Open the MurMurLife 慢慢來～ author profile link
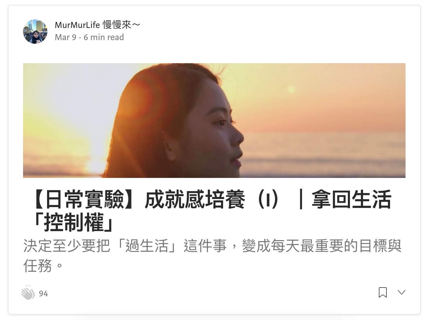The width and height of the screenshot is (428, 320). click(x=98, y=25)
